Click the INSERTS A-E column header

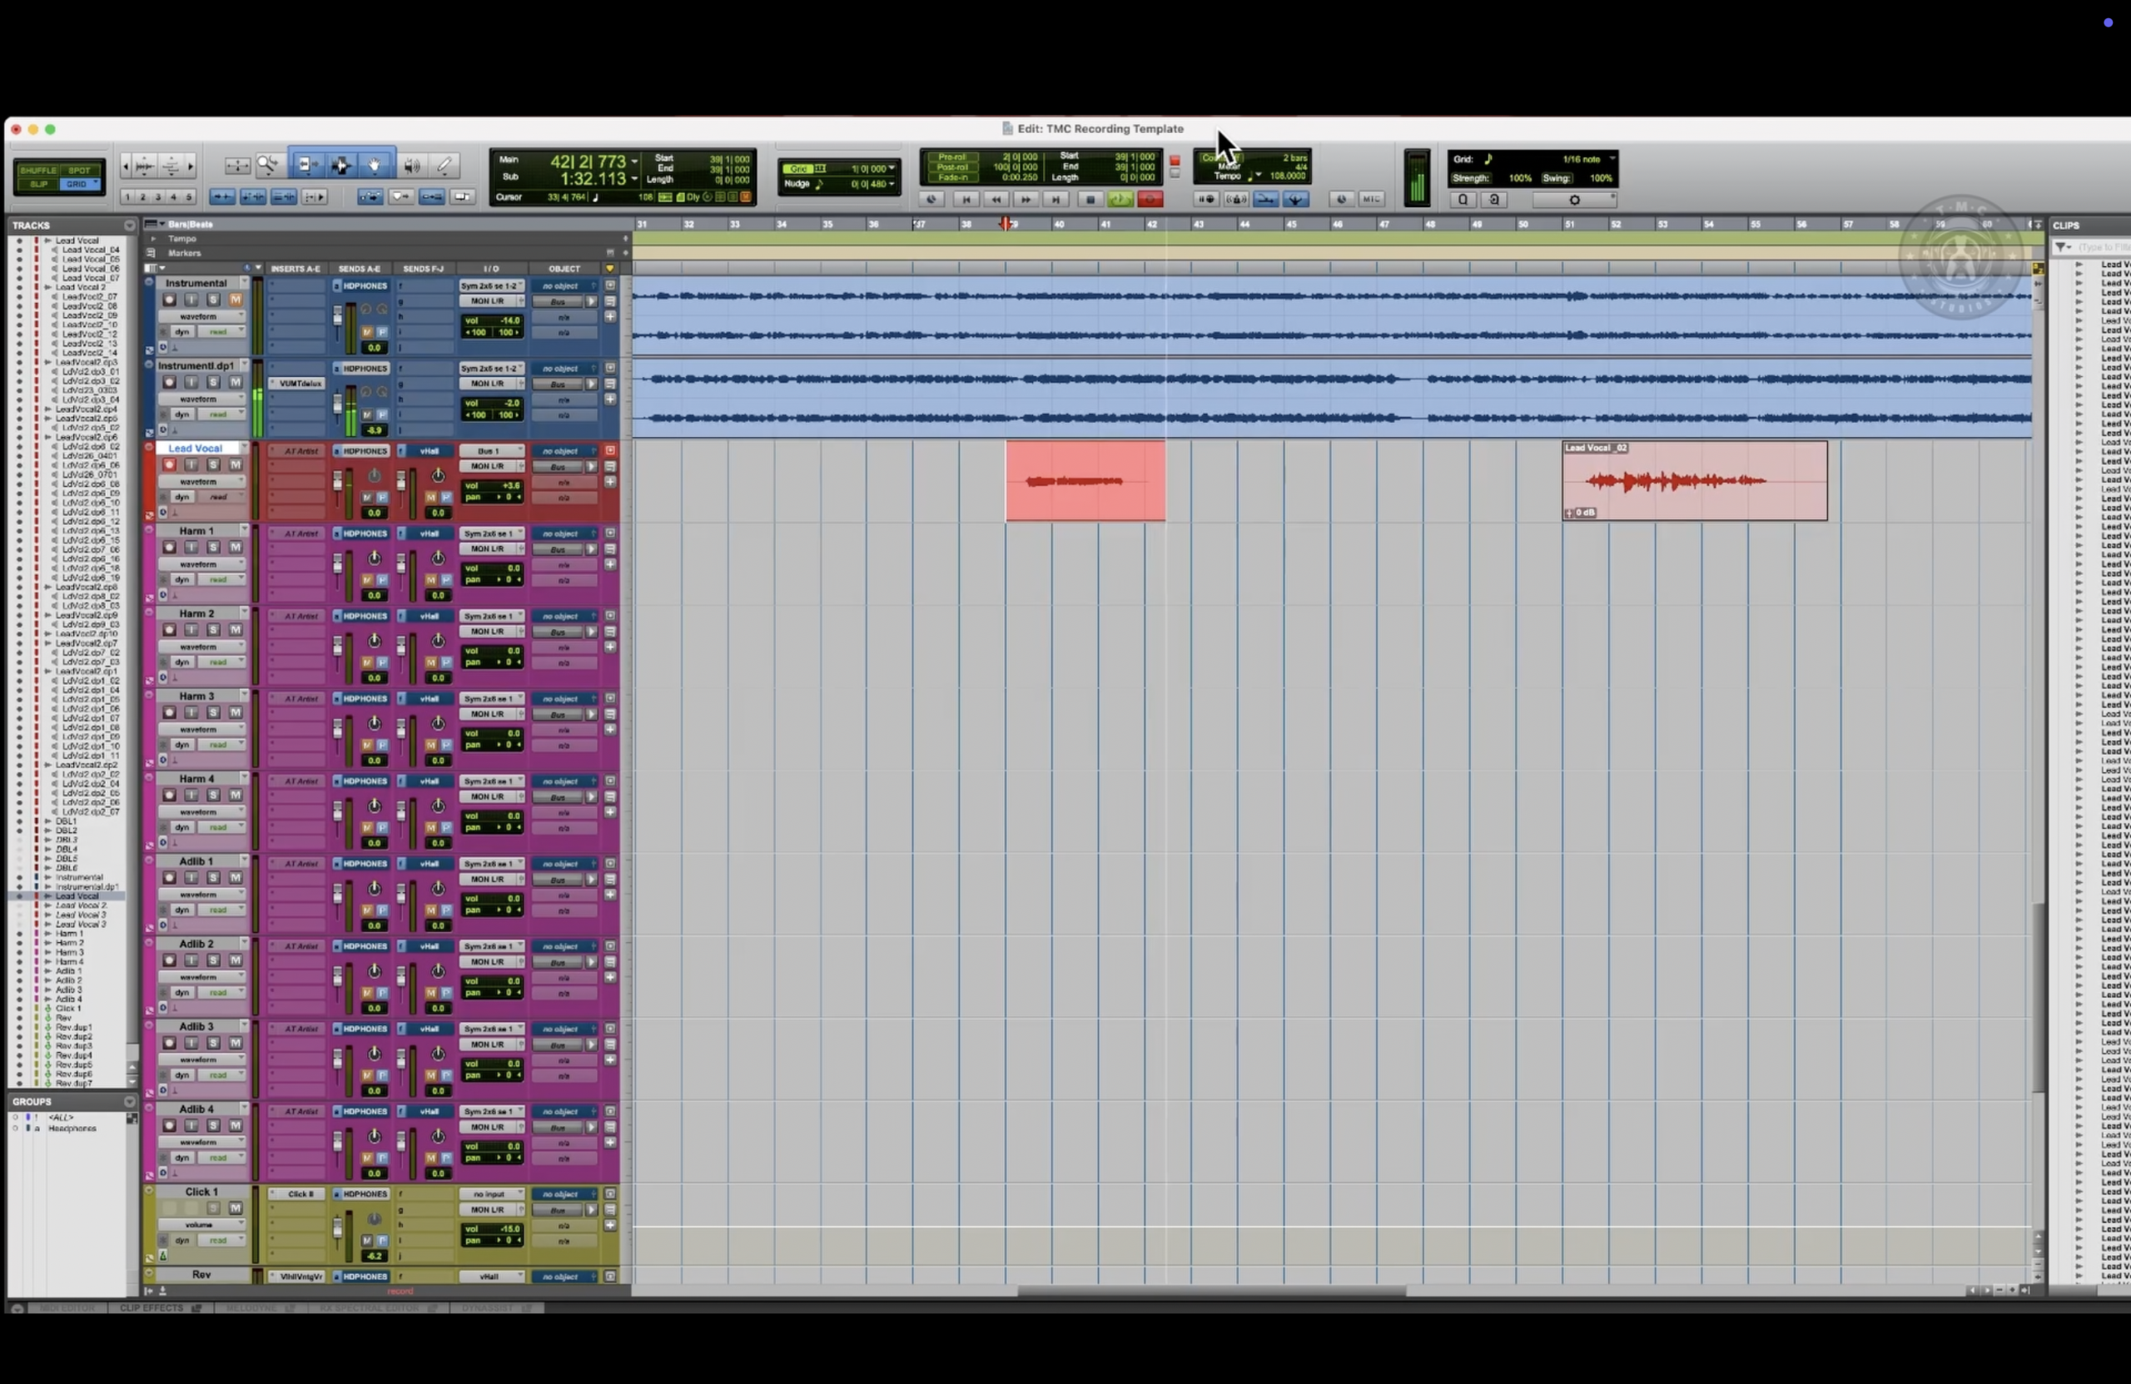[x=296, y=269]
